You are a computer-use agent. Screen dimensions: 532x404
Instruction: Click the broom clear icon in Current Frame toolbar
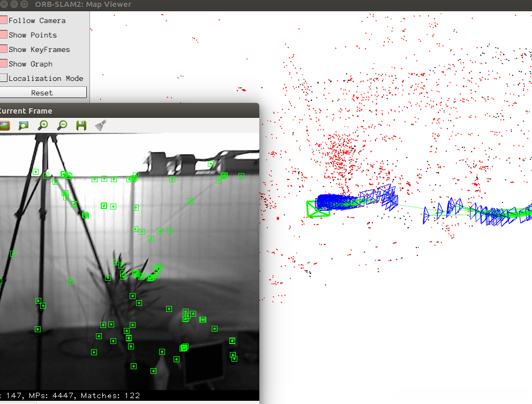pos(100,125)
